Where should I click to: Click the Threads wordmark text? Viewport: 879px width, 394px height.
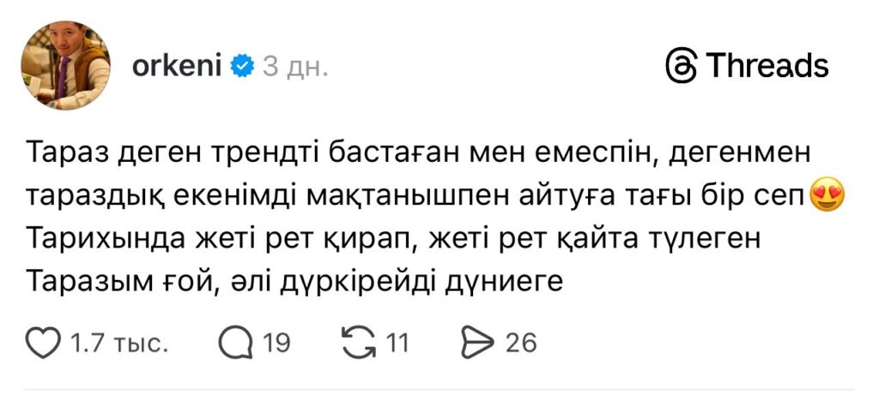pos(767,66)
